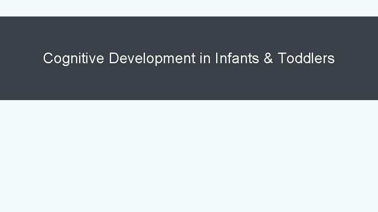378x212 pixels.
Task: Click the capital "D" in "Development"
Action: [113, 58]
